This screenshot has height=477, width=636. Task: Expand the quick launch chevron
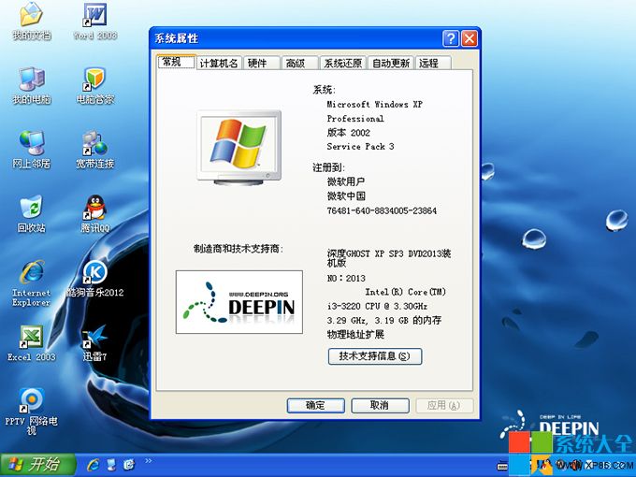149,460
